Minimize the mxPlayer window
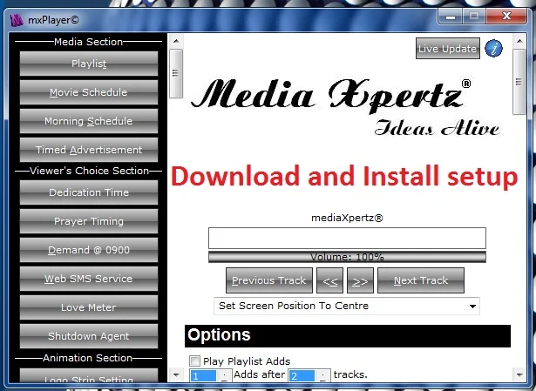This screenshot has height=391, width=536. [x=451, y=17]
